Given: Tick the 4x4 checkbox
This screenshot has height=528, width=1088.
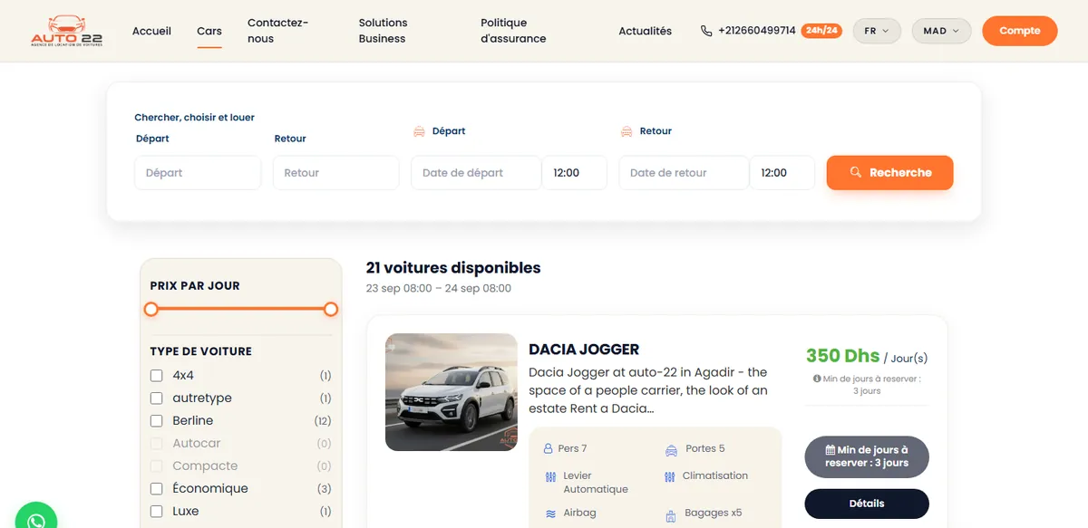Looking at the screenshot, I should tap(156, 376).
